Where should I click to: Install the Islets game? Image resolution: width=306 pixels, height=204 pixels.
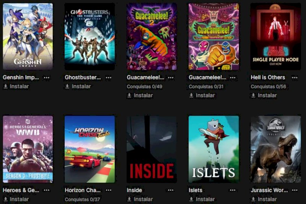tap(202, 199)
